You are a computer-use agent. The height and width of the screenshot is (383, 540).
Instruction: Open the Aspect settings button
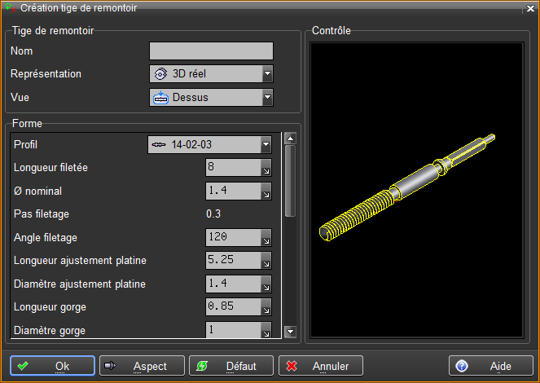[142, 366]
